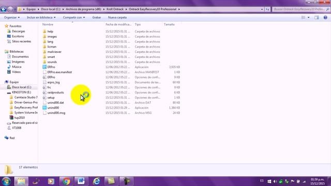Select the raidproducts configuration file
The image size is (331, 186).
[55, 92]
